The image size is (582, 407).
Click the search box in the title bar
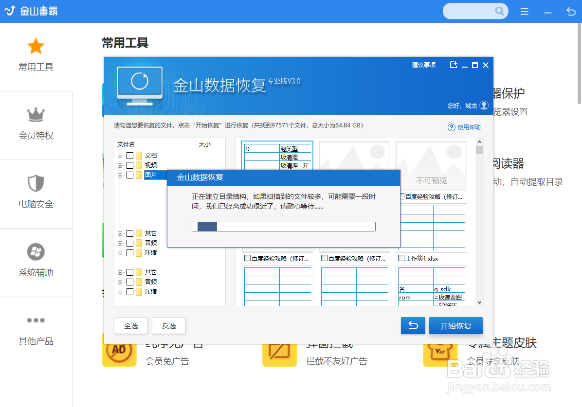pyautogui.click(x=474, y=11)
